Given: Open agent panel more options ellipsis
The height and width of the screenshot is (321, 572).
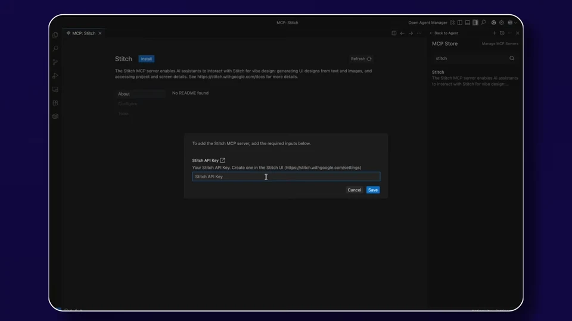Looking at the screenshot, I should (x=510, y=33).
